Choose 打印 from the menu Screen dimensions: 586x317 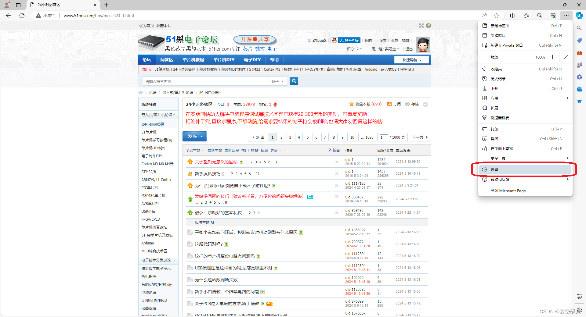coord(525,129)
